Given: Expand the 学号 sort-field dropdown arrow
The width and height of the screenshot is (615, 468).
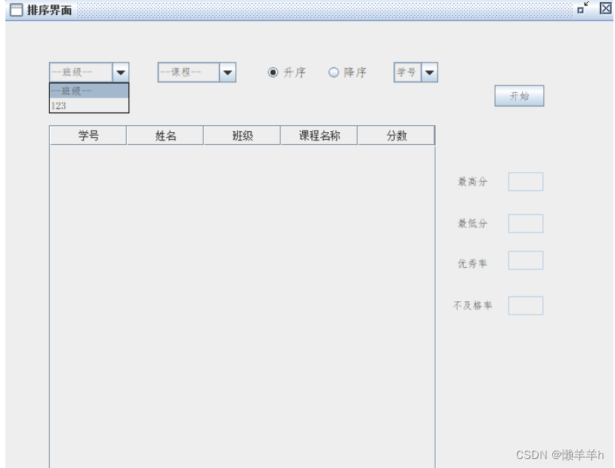Looking at the screenshot, I should (429, 72).
